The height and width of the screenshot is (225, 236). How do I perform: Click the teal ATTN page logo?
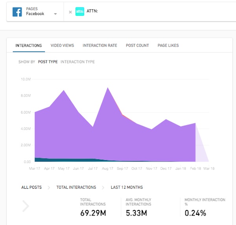[x=80, y=12]
